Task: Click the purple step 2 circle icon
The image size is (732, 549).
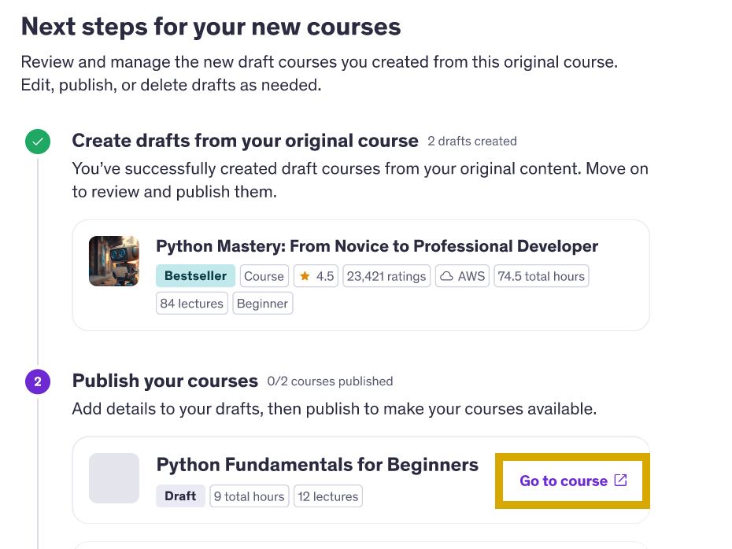Action: point(38,381)
